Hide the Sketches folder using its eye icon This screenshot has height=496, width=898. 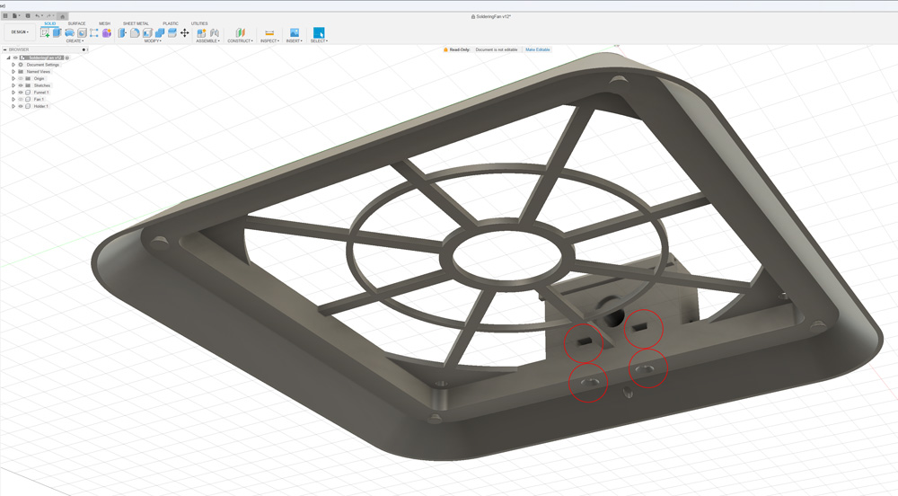point(21,85)
